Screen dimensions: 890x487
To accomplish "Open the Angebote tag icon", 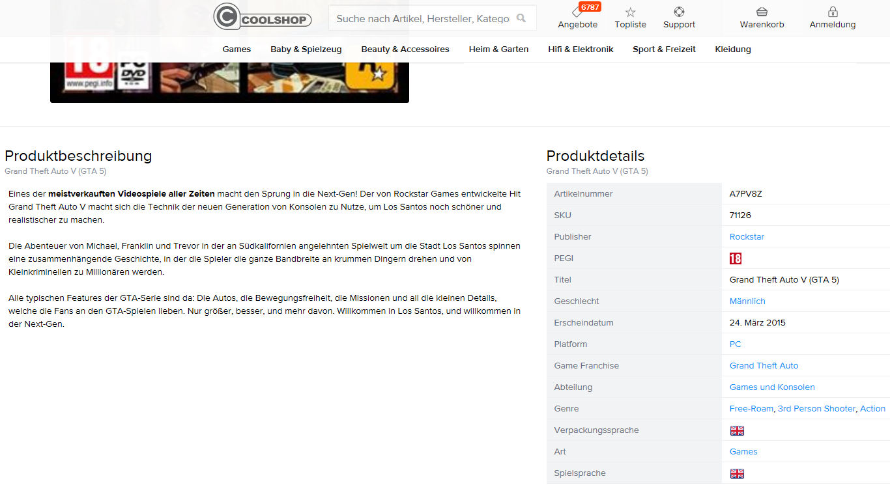I will (577, 12).
